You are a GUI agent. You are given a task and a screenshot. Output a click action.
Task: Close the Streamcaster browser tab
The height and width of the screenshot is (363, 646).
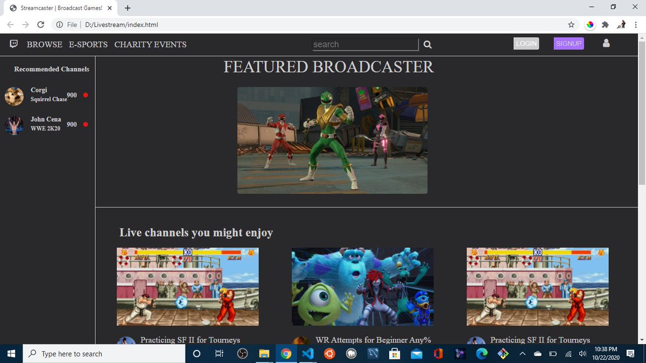point(109,8)
